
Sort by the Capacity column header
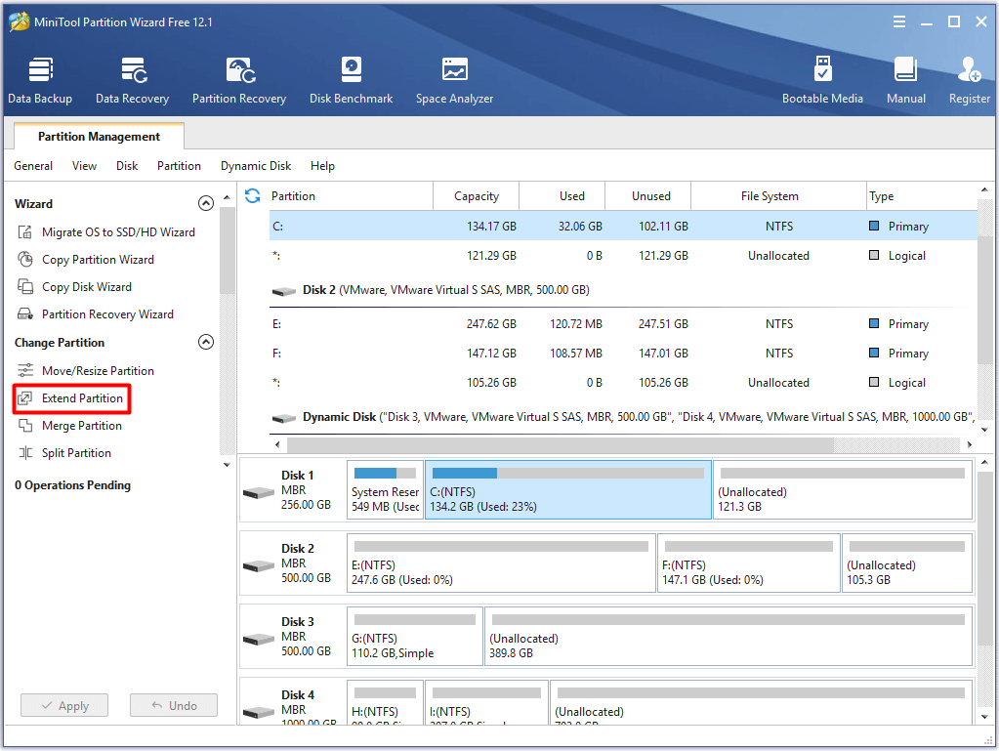point(476,196)
